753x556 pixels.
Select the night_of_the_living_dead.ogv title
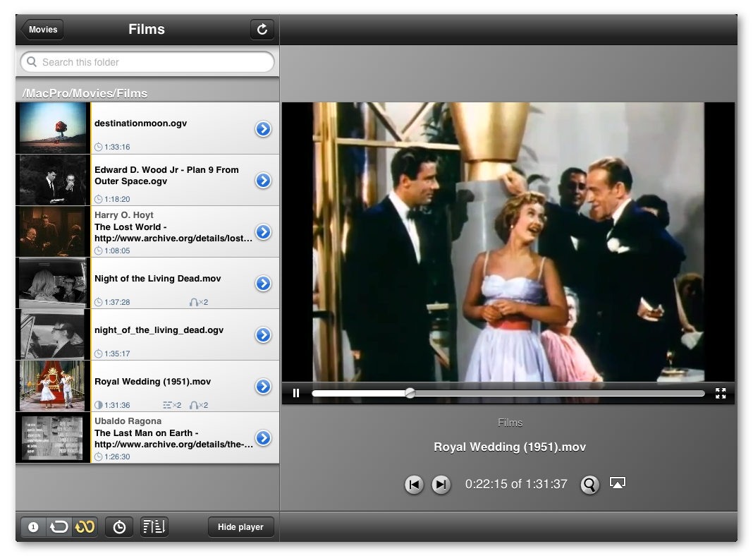point(159,330)
